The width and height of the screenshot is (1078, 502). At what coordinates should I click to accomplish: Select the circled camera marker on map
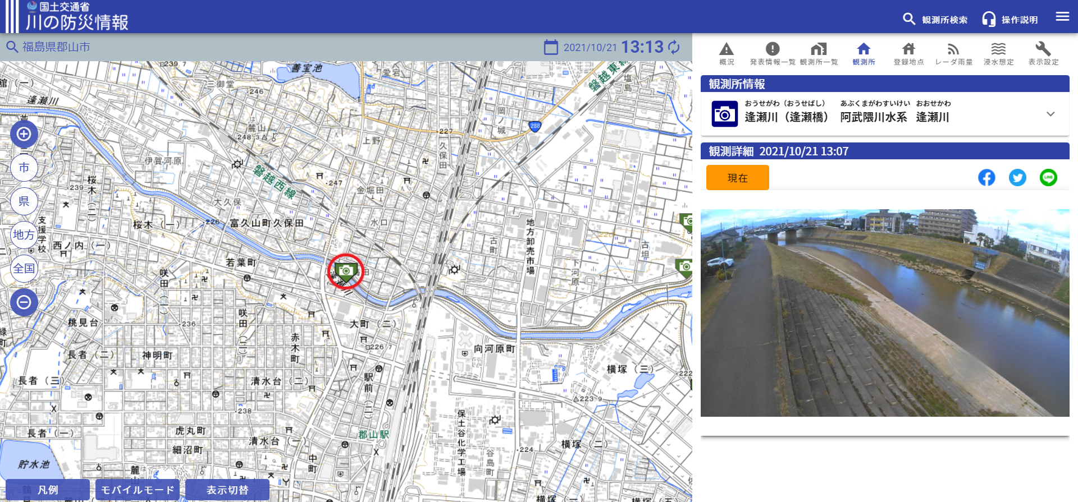pyautogui.click(x=346, y=271)
